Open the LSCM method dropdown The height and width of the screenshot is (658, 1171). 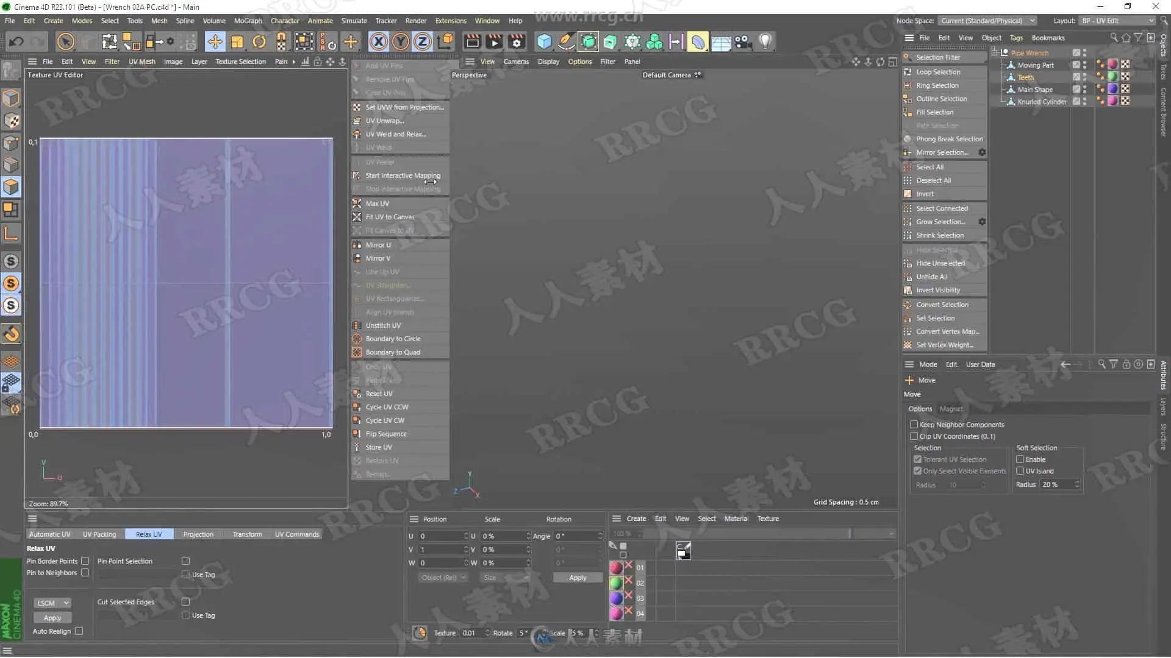point(53,603)
